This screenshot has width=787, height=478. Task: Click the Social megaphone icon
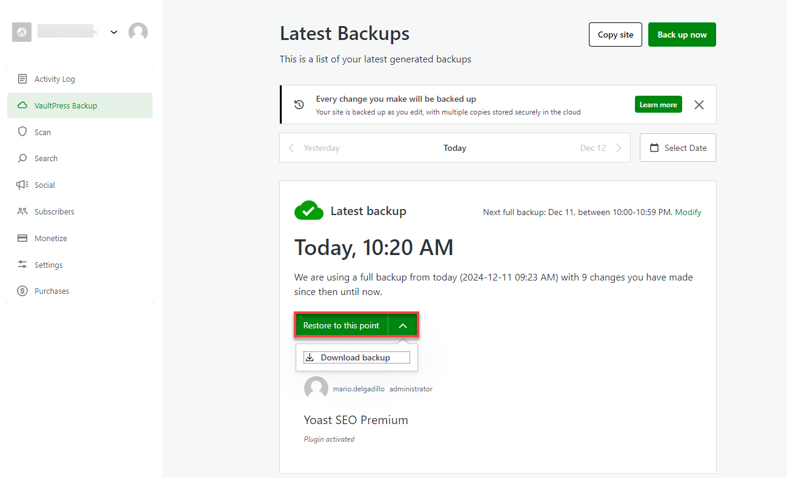(23, 184)
